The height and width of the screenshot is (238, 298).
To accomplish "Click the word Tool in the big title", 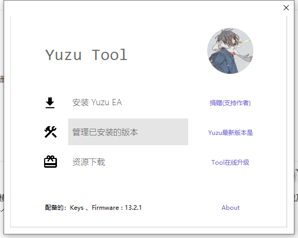I will (x=109, y=55).
